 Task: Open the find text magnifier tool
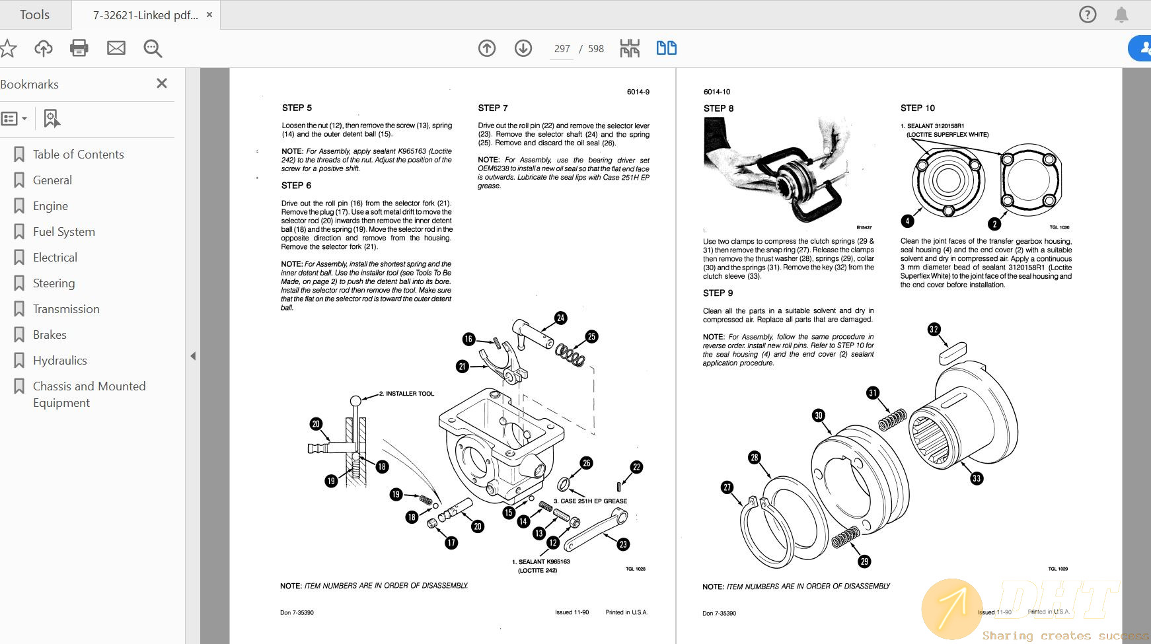click(x=153, y=48)
